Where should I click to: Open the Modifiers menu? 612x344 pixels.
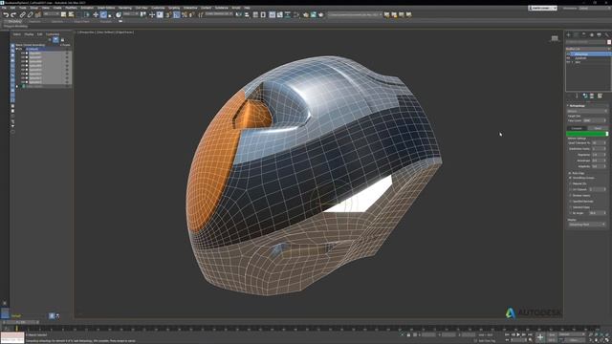click(x=71, y=8)
